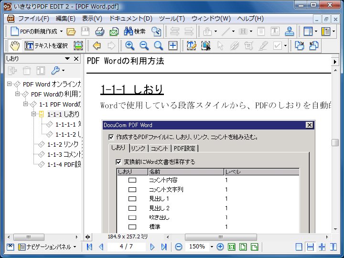Collapse the PDF Wordの利用 tree node
The image size is (344, 258).
[x=17, y=94]
